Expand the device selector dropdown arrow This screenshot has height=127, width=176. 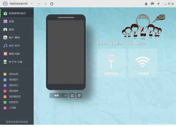point(32,4)
